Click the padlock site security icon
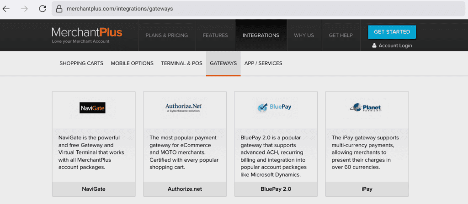The height and width of the screenshot is (204, 468). click(x=59, y=9)
